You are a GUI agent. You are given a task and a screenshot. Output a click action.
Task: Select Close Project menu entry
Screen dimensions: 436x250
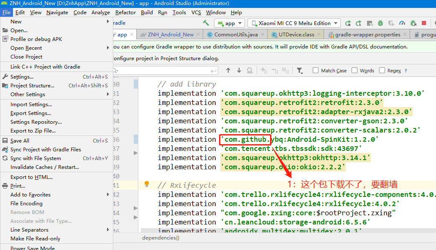click(57, 57)
